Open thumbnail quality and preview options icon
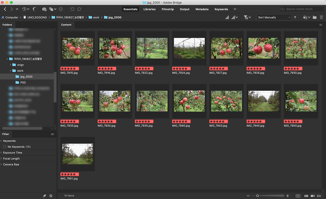The width and height of the screenshot is (326, 199). [x=234, y=17]
